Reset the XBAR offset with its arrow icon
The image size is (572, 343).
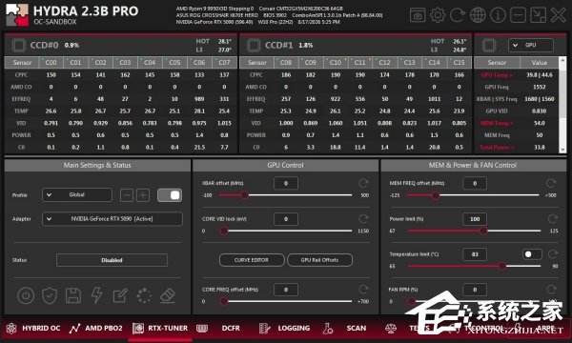tap(363, 183)
